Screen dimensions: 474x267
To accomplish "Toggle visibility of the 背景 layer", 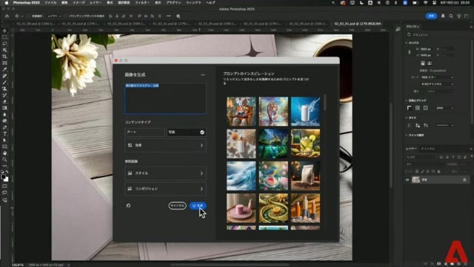I will click(407, 180).
